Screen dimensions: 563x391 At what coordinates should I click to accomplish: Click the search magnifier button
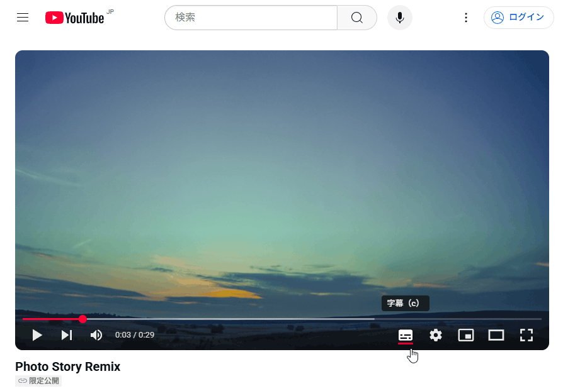pyautogui.click(x=357, y=18)
